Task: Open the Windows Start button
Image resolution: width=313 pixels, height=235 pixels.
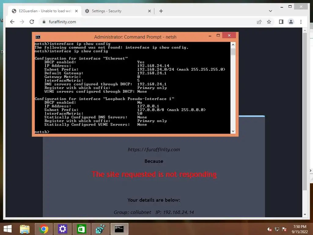Action: 8,229
